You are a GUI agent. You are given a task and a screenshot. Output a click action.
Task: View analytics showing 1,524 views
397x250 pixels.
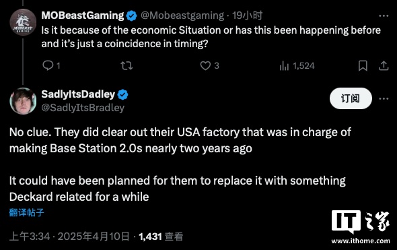coord(297,66)
